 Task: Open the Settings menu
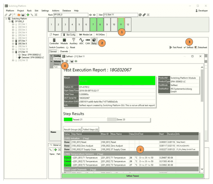(x=45, y=10)
